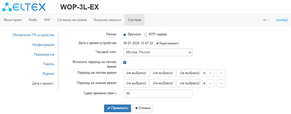Image resolution: width=291 pixels, height=114 pixels.
Task: Open Обновление ПО устройства in sidebar
Action: point(33,35)
